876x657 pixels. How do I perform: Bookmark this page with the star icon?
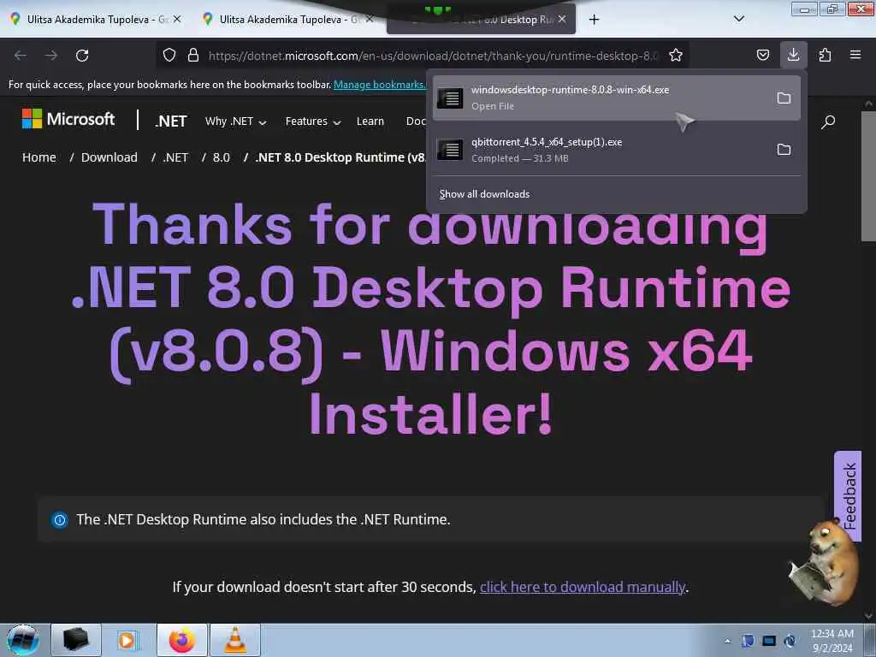coord(676,56)
